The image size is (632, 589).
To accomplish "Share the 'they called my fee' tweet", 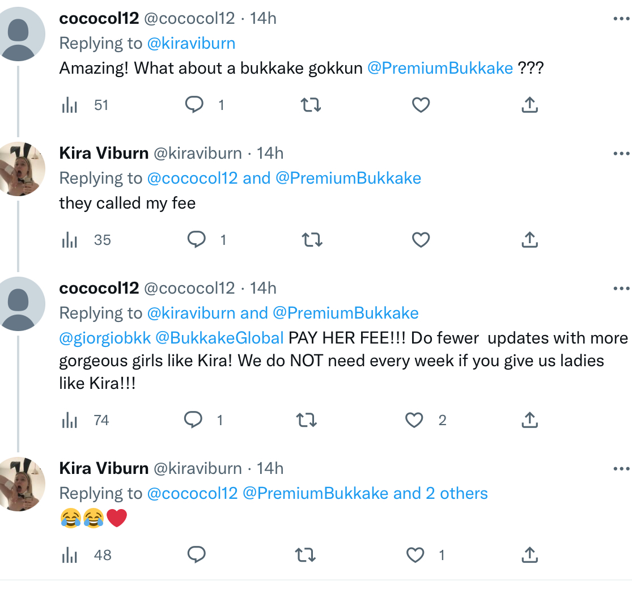I will pos(529,240).
